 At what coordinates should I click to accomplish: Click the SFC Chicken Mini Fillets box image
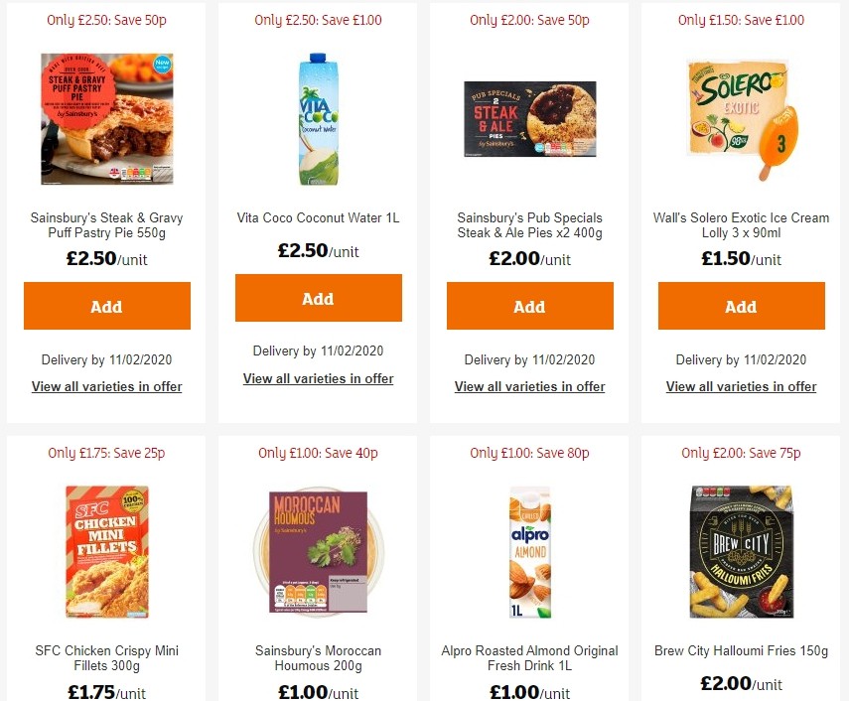(106, 551)
